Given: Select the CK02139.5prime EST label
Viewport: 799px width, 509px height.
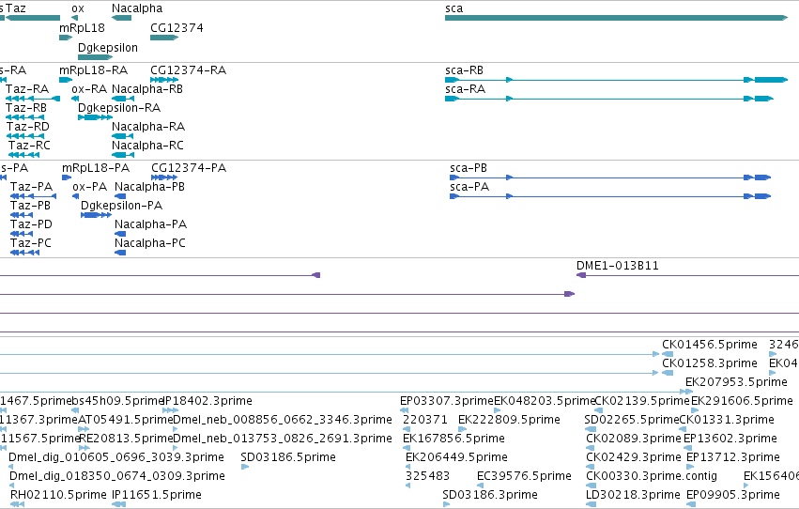Looking at the screenshot, I should pyautogui.click(x=642, y=401).
